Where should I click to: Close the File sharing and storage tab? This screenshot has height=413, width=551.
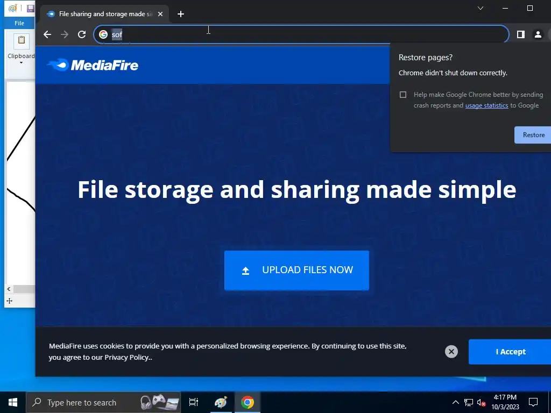(160, 14)
